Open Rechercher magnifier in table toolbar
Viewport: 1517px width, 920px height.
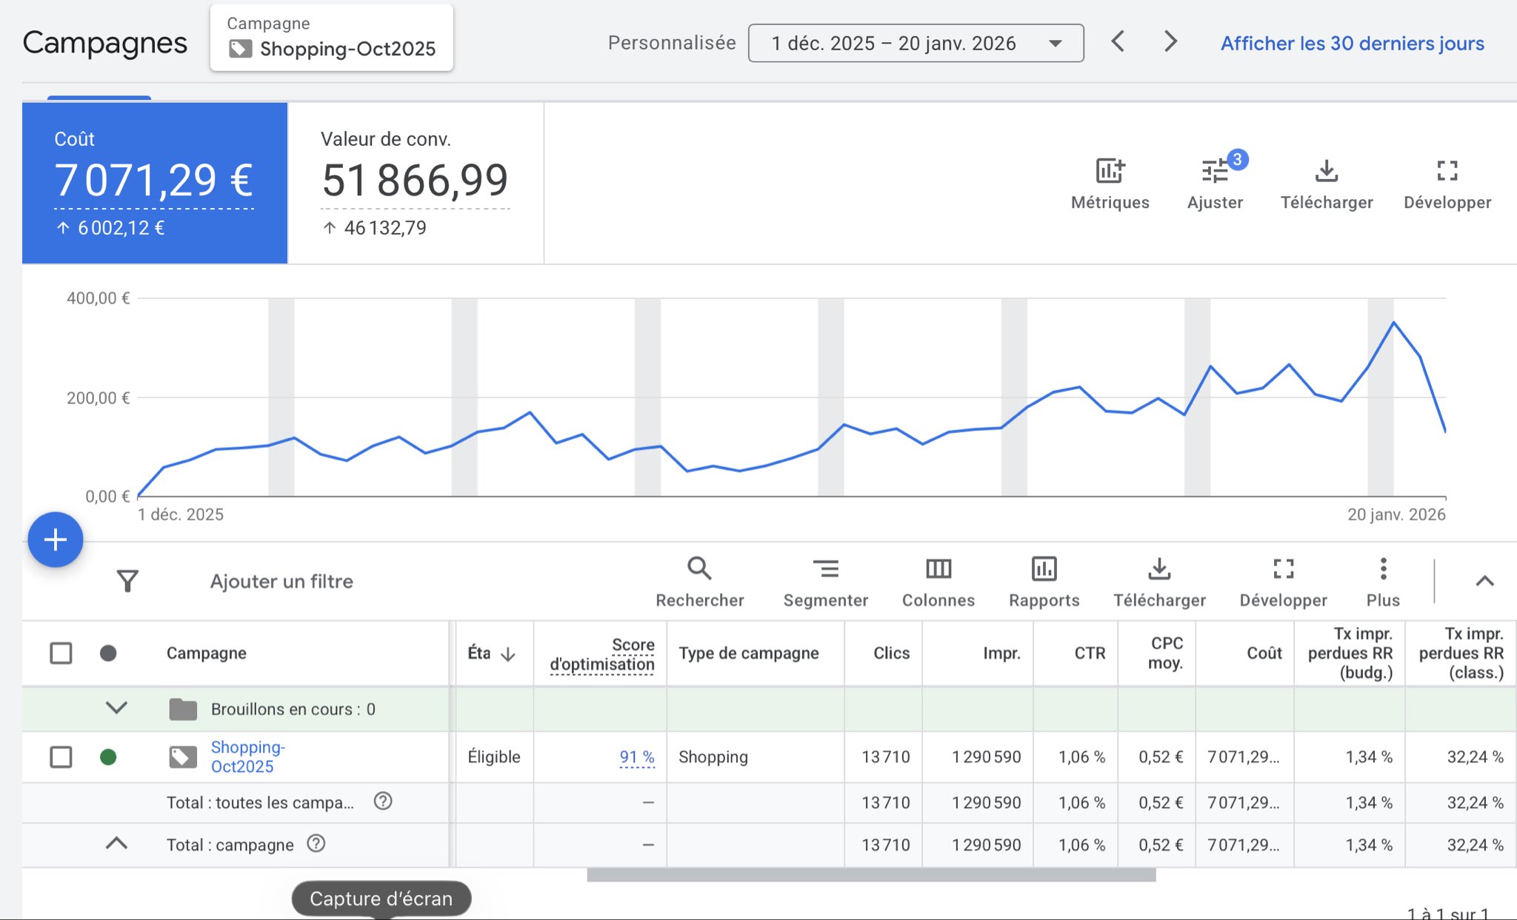pos(699,569)
